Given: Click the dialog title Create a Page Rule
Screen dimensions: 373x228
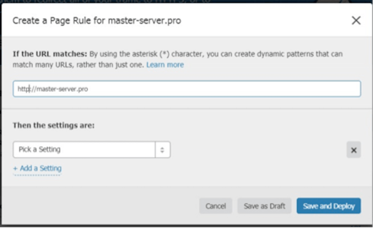Looking at the screenshot, I should pos(97,21).
